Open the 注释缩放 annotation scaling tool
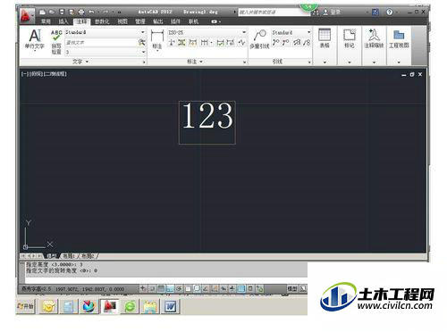 pos(374,38)
